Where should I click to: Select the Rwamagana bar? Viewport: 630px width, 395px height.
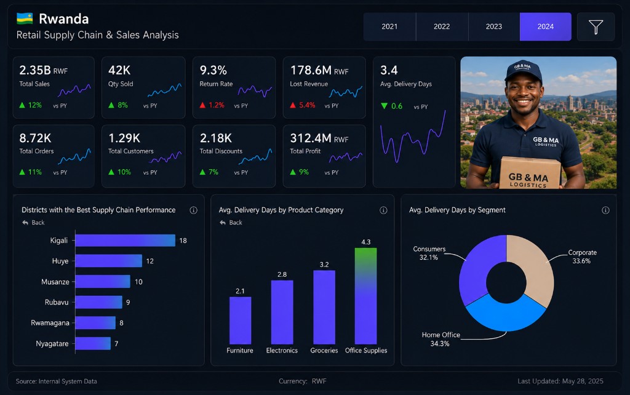click(95, 322)
